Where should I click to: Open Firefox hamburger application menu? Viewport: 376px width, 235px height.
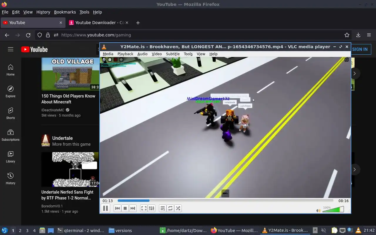pos(369,35)
